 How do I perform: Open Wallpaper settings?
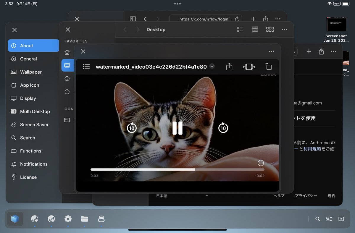click(x=33, y=72)
